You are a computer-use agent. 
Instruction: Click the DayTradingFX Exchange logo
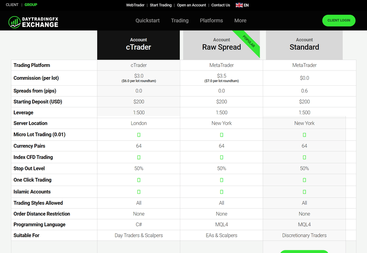(33, 22)
